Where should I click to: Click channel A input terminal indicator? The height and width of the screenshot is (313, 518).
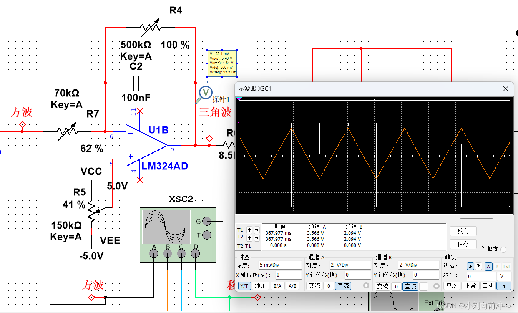(x=366, y=286)
